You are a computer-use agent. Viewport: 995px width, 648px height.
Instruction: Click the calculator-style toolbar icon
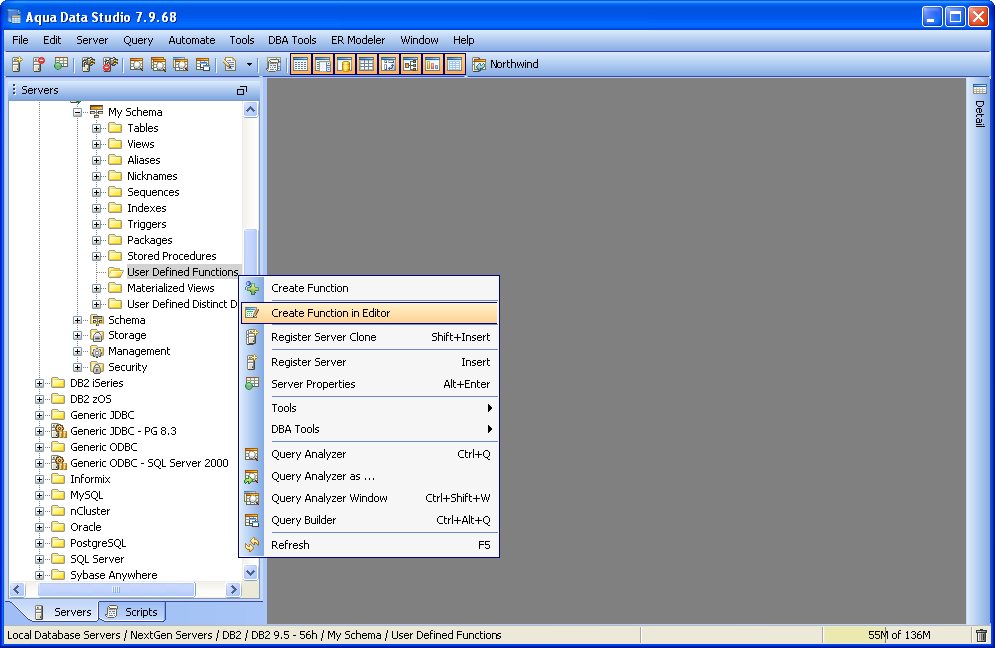pos(273,64)
